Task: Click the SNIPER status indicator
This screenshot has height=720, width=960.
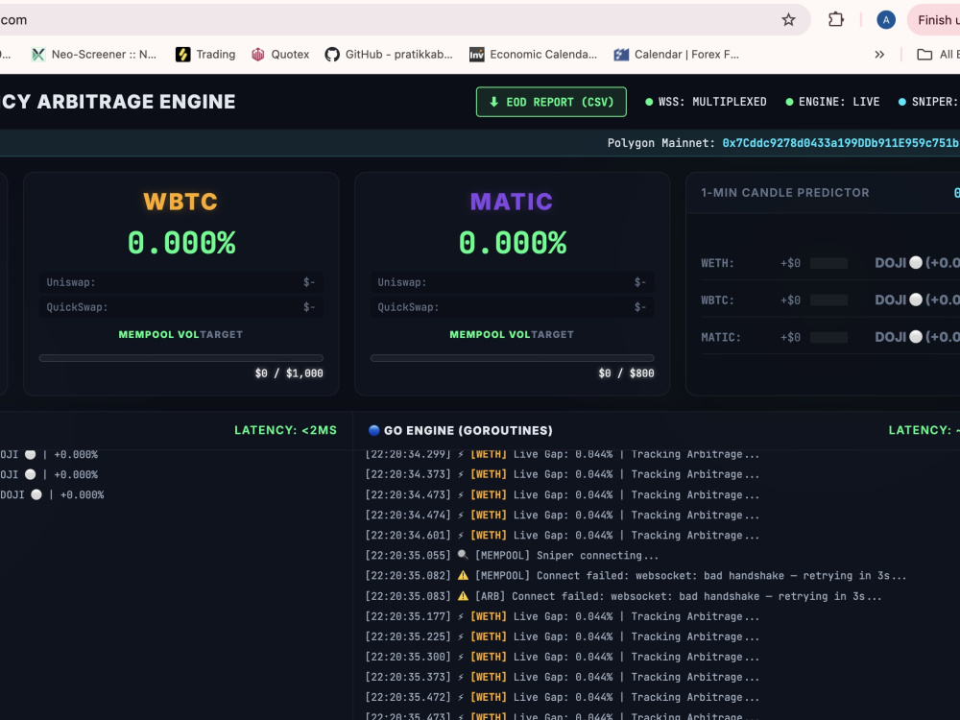Action: (x=928, y=102)
